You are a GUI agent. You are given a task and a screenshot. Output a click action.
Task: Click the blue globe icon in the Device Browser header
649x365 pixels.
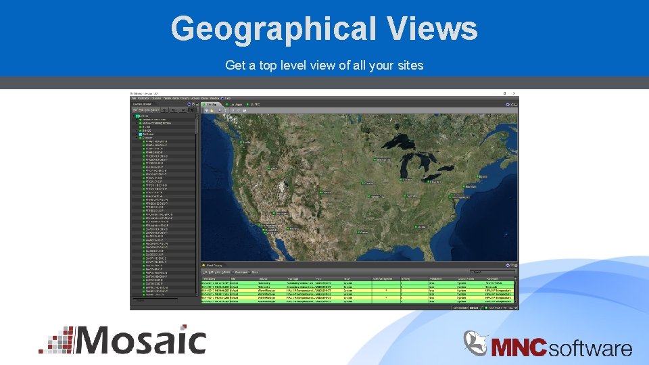[x=189, y=104]
